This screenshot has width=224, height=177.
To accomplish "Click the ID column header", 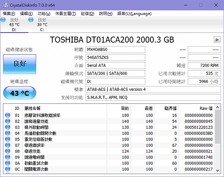I will point(17,108).
